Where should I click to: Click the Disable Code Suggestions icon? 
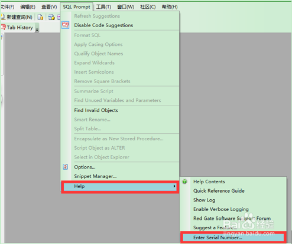pos(66,25)
